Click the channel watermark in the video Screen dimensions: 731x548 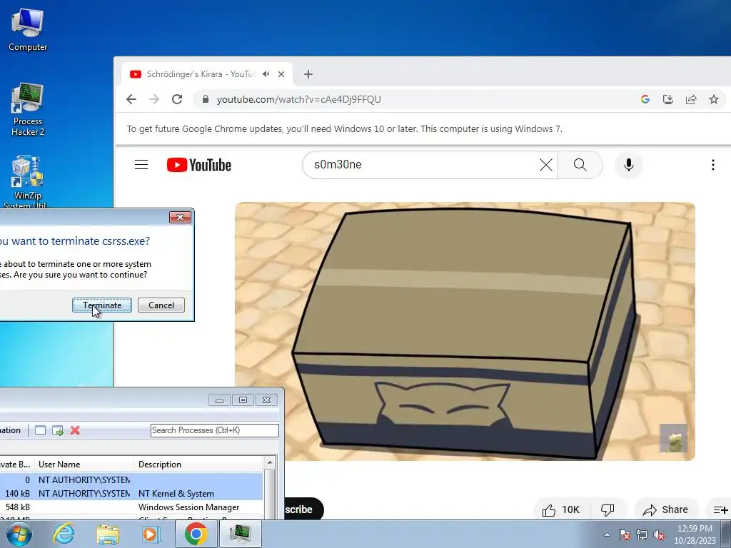pos(673,438)
